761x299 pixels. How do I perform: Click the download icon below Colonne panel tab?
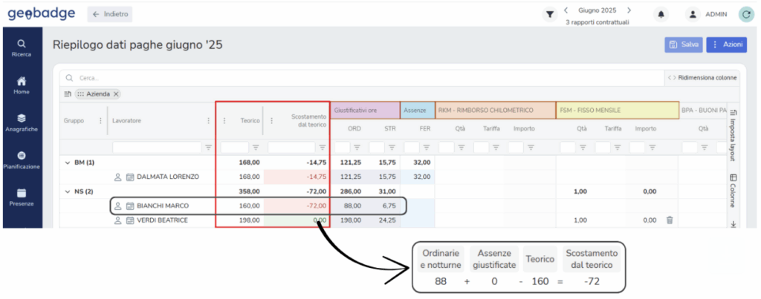[x=734, y=224]
